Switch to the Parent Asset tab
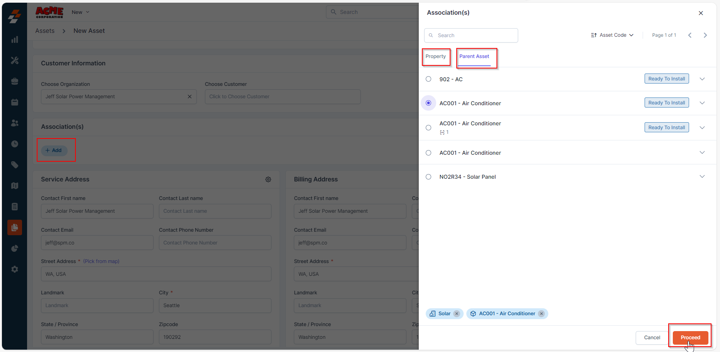The width and height of the screenshot is (720, 352). pos(474,56)
